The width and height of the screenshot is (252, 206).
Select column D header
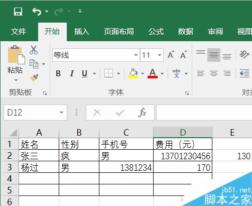[183, 133]
